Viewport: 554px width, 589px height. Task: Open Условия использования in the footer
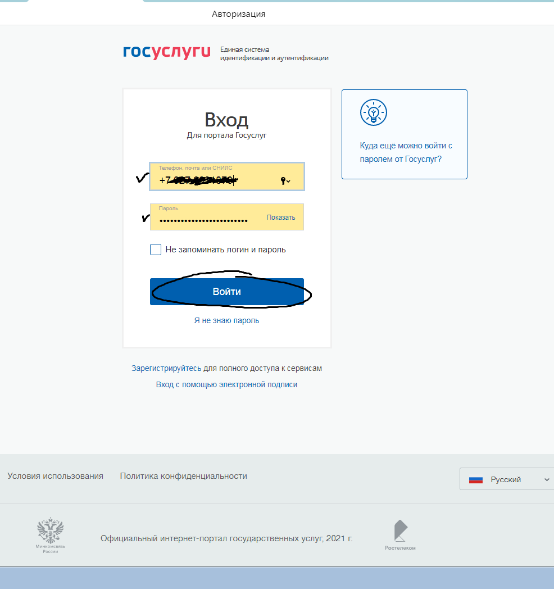pos(55,476)
